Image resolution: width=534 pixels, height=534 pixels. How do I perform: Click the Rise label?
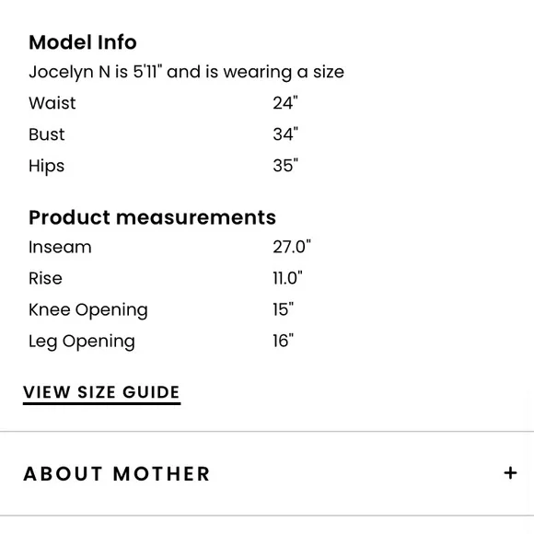coord(45,278)
